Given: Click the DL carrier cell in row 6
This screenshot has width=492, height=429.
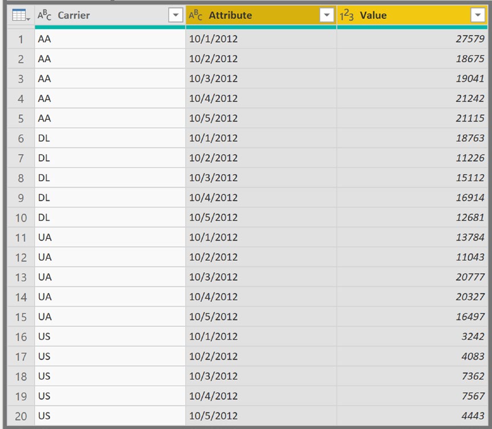Looking at the screenshot, I should [x=110, y=138].
